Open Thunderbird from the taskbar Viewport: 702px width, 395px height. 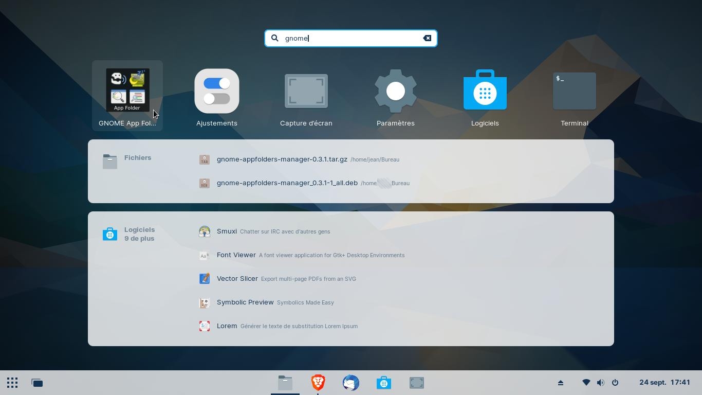351,383
